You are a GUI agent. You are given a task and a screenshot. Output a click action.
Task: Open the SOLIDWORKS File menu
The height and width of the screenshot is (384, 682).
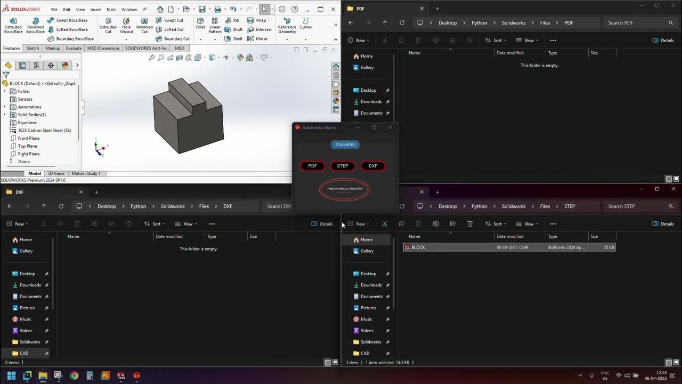(x=54, y=10)
